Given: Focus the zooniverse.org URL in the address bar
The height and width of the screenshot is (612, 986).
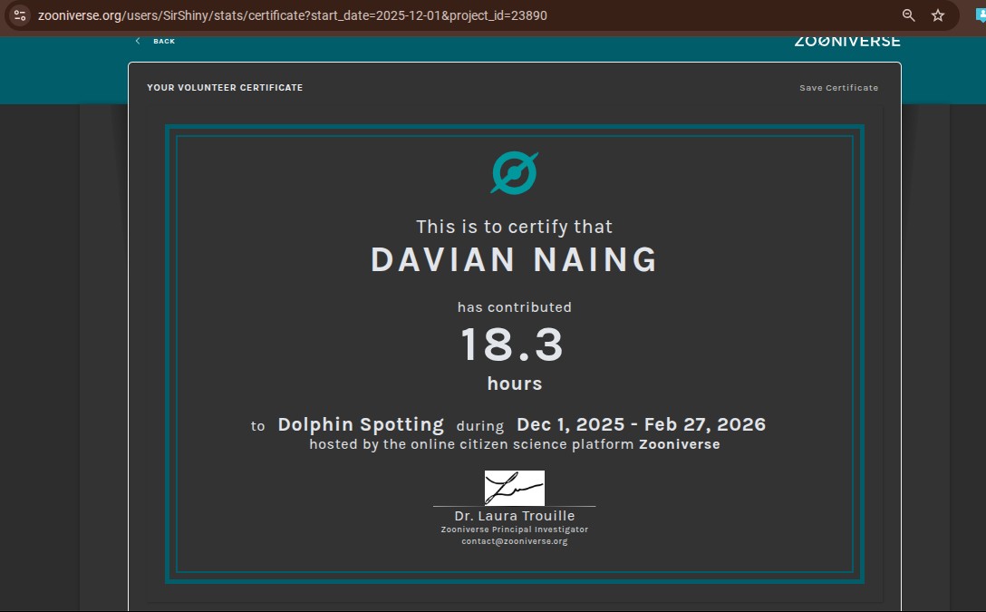Looking at the screenshot, I should (x=293, y=15).
